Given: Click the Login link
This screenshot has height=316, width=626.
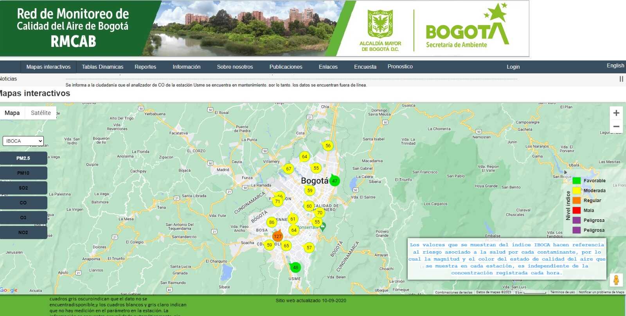Looking at the screenshot, I should coord(513,67).
